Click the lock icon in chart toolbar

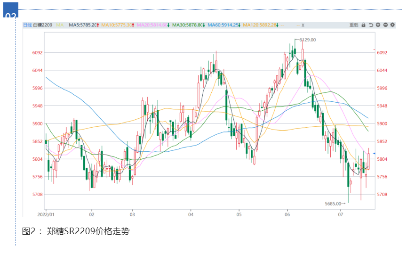click(363, 25)
